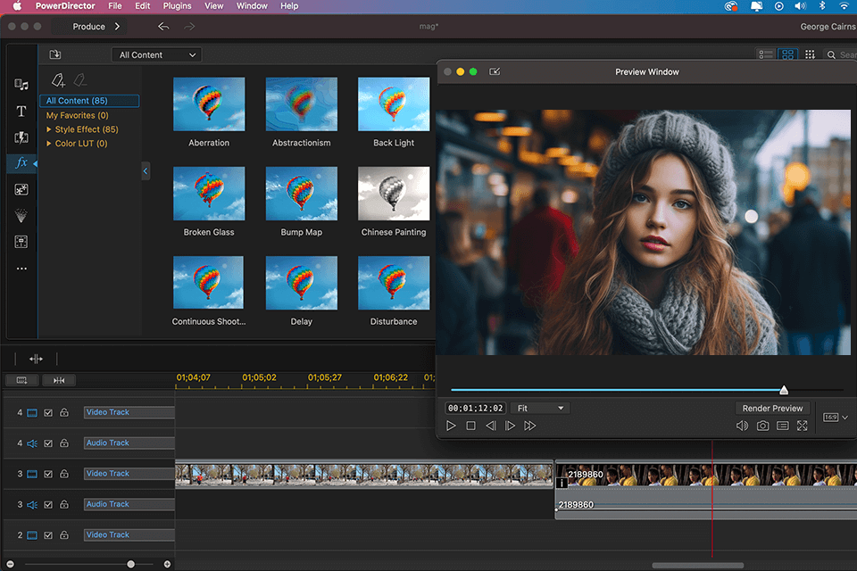Open the Plugins menu in menu bar

click(178, 6)
